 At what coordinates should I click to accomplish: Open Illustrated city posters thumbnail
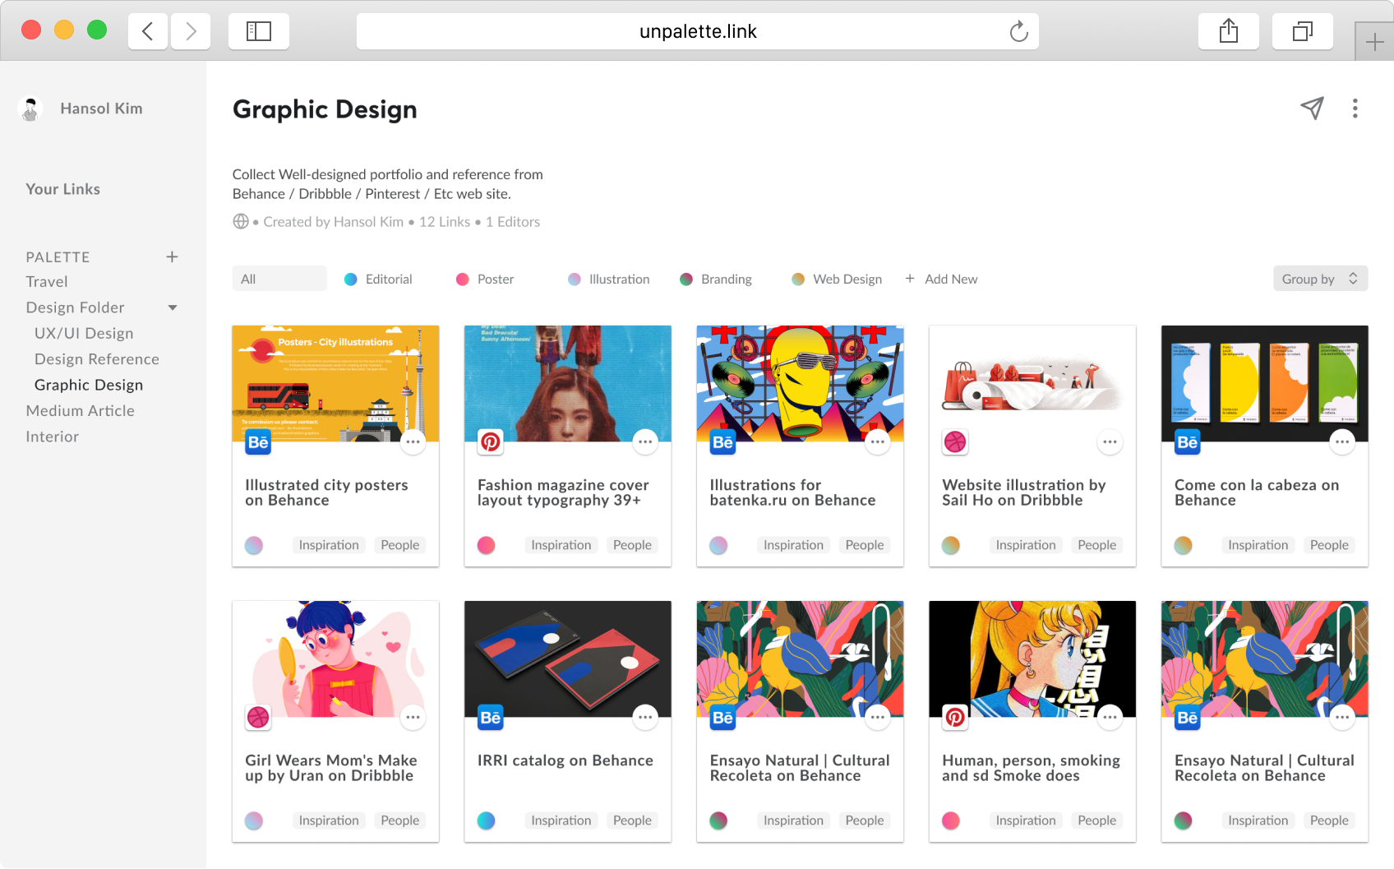tap(335, 384)
